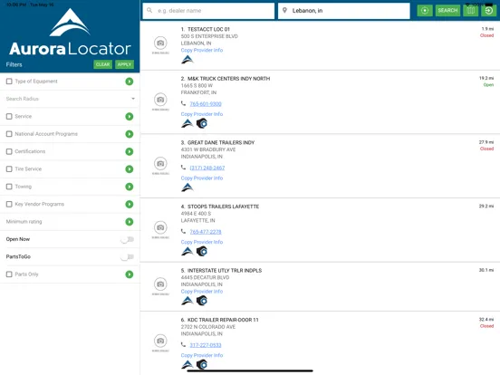Click the Aurora badge icon under GREAT DANE TRAILERS

point(187,187)
